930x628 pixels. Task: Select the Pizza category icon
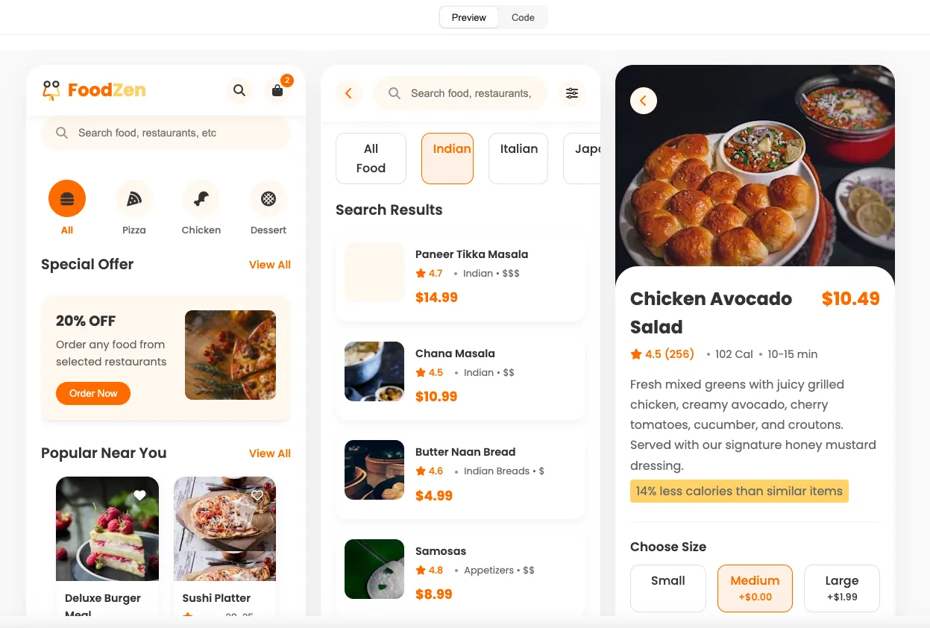point(134,199)
